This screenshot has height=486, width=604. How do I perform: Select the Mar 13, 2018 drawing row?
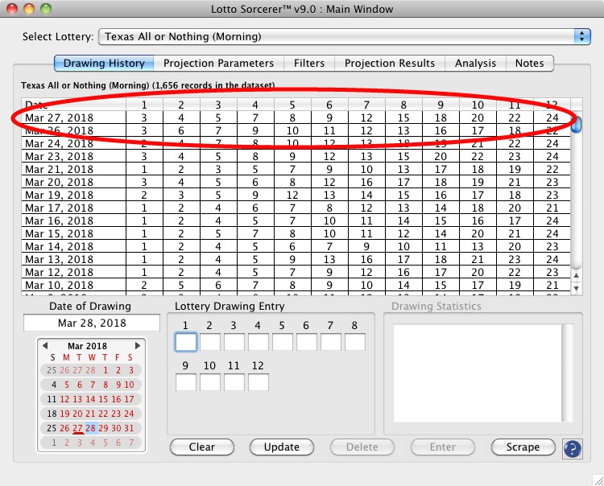pos(296,259)
